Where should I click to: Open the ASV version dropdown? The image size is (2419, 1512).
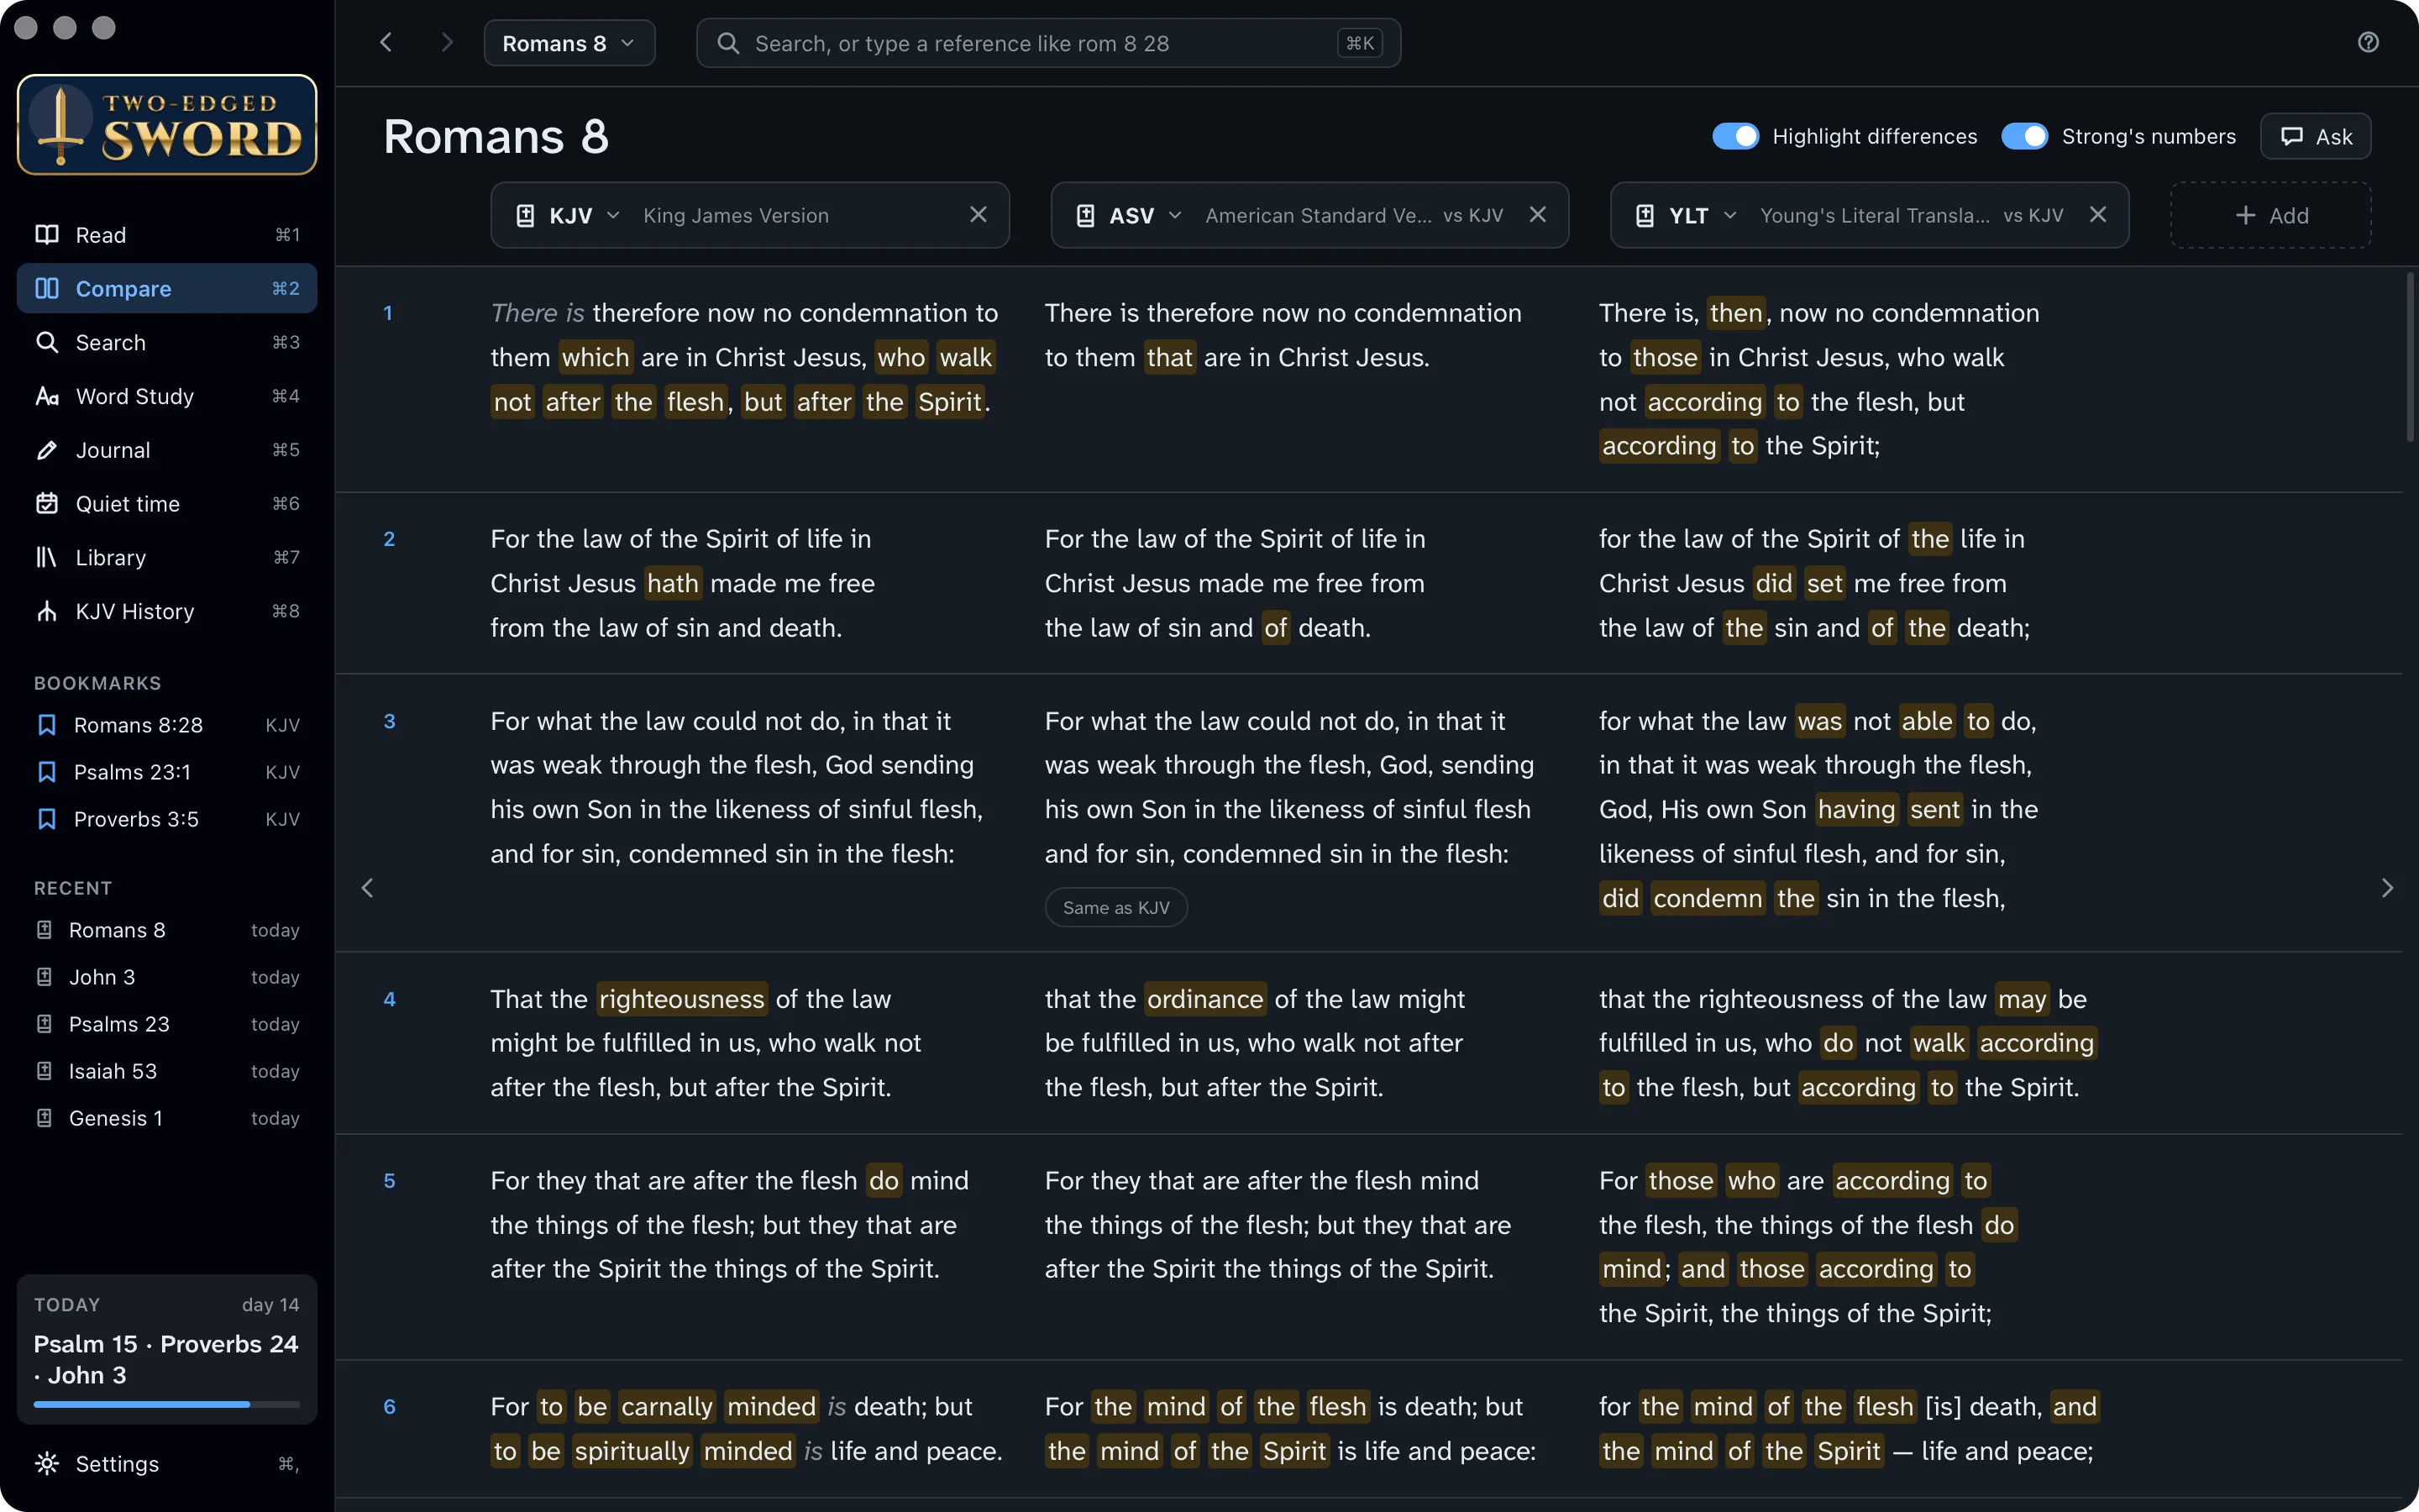pos(1130,215)
